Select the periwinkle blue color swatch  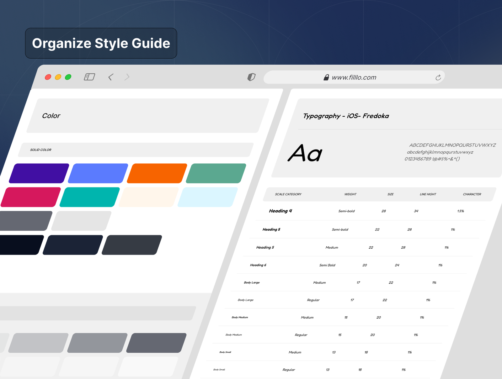click(x=98, y=173)
